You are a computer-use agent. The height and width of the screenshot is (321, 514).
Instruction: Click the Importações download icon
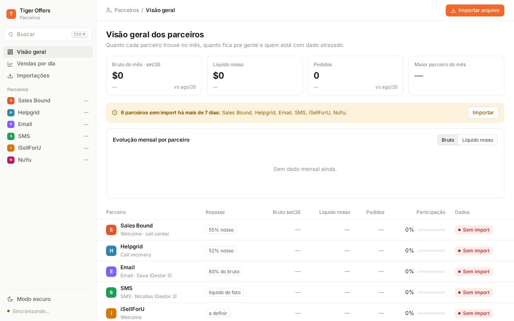[x=10, y=75]
